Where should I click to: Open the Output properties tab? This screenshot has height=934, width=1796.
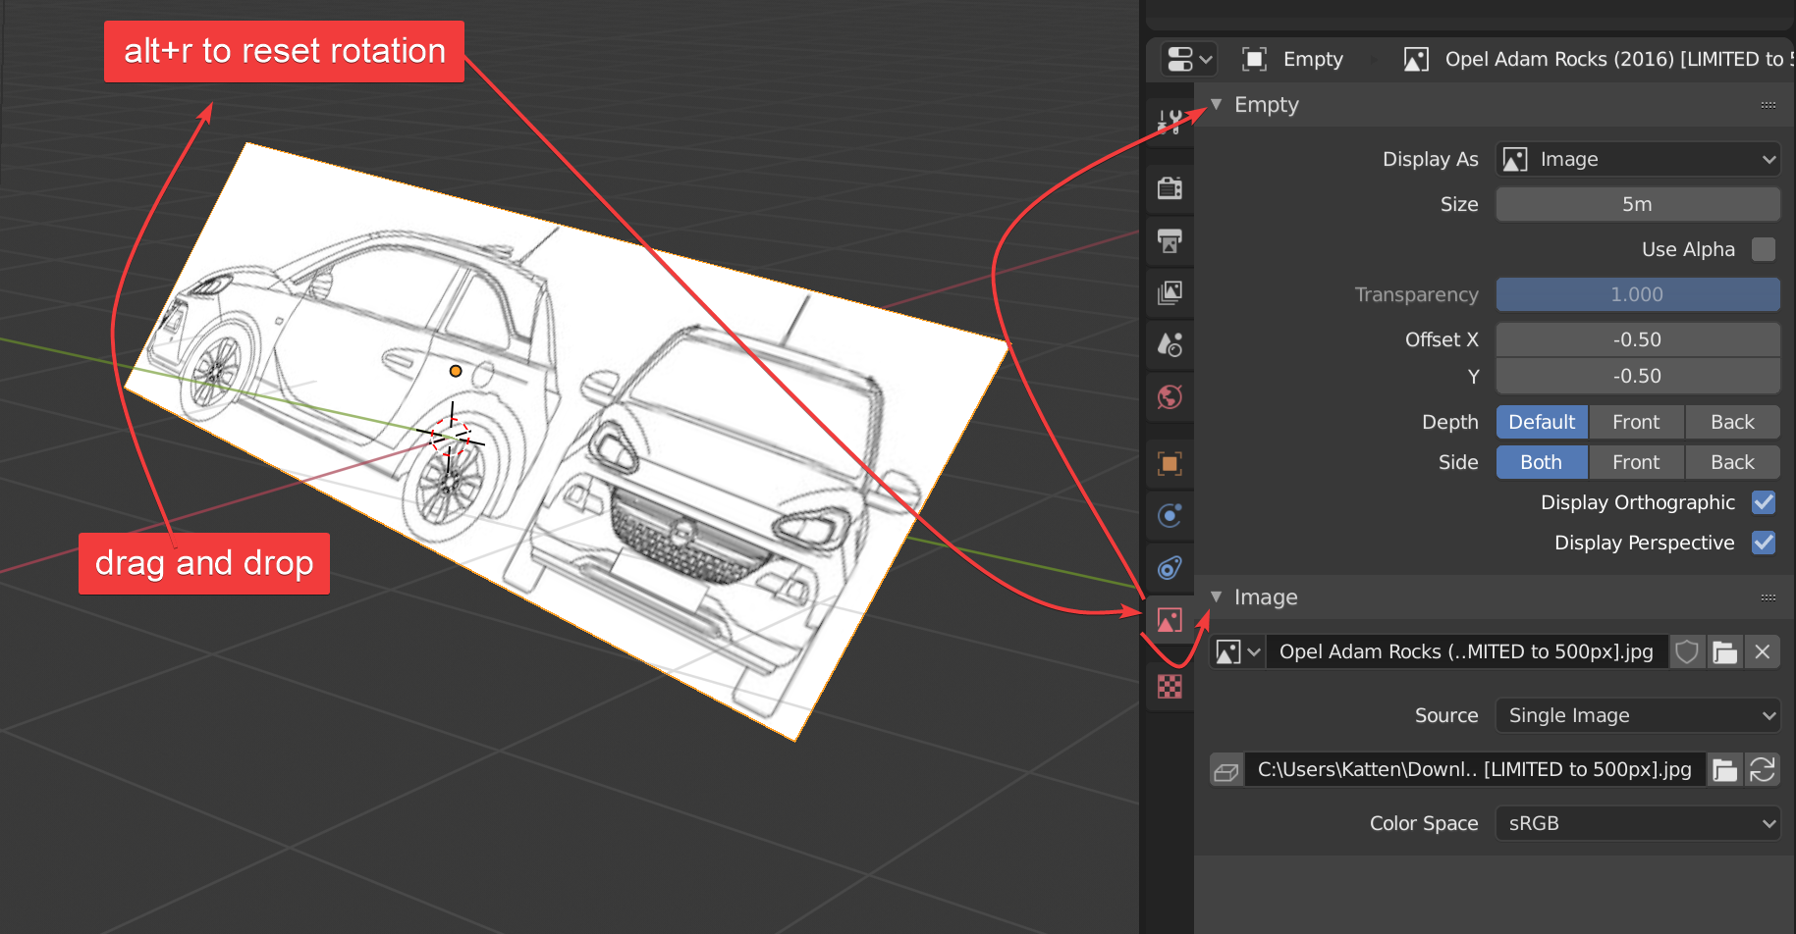click(x=1170, y=240)
